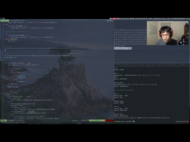Click the music note icon in top bar
This screenshot has width=190, height=142.
pos(136,18)
